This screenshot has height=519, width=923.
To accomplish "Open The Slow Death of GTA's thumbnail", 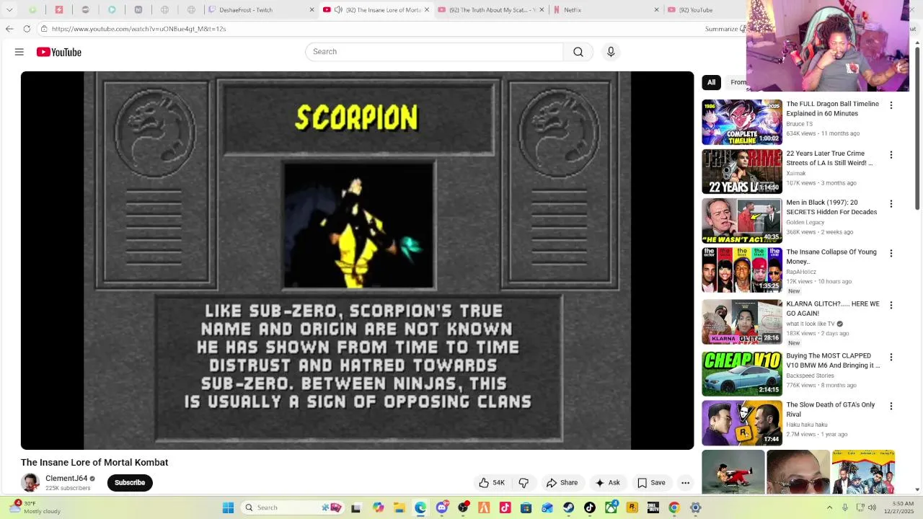I will pos(742,422).
